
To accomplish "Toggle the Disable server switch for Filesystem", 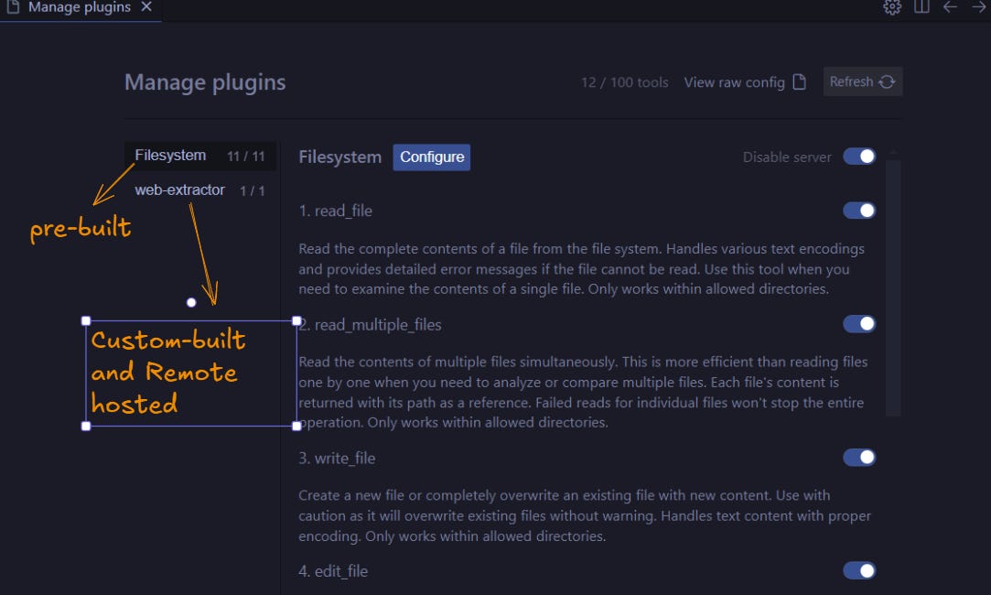I will click(858, 157).
